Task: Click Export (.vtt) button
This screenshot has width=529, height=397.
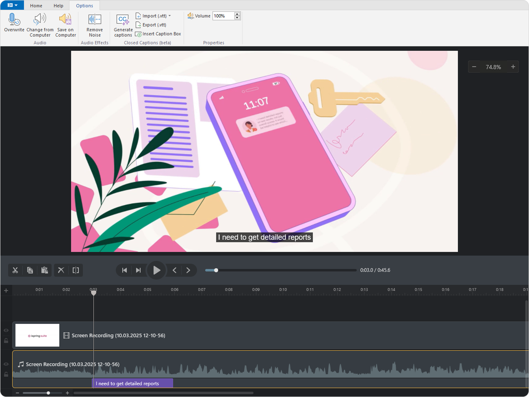Action: pyautogui.click(x=151, y=25)
